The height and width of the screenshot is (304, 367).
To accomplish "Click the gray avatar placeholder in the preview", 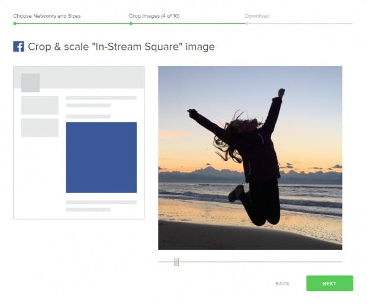I will 30,83.
